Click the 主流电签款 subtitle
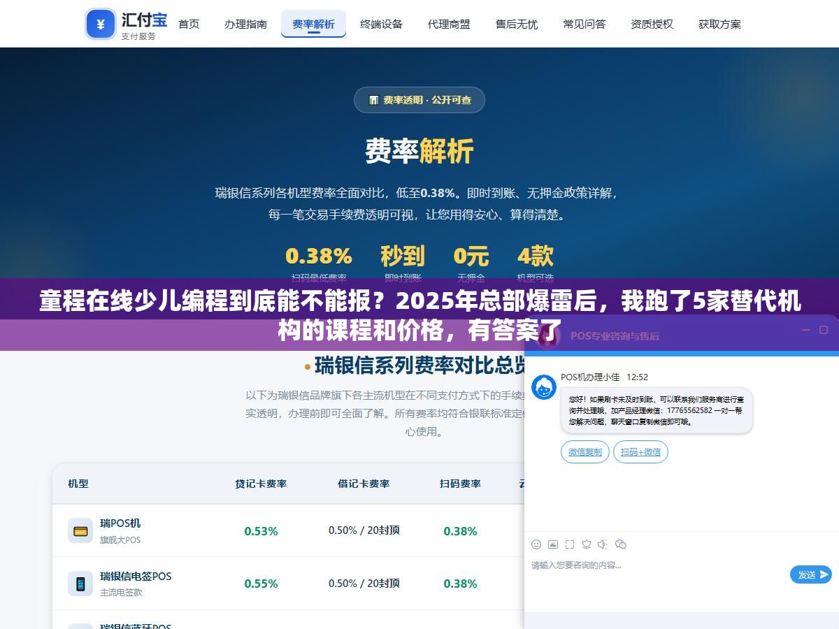This screenshot has height=629, width=839. click(x=121, y=592)
